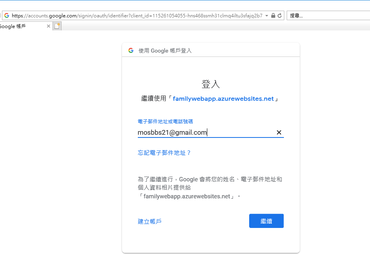The height and width of the screenshot is (256, 370).
Task: Clear the email field with the X icon
Action: pyautogui.click(x=279, y=132)
